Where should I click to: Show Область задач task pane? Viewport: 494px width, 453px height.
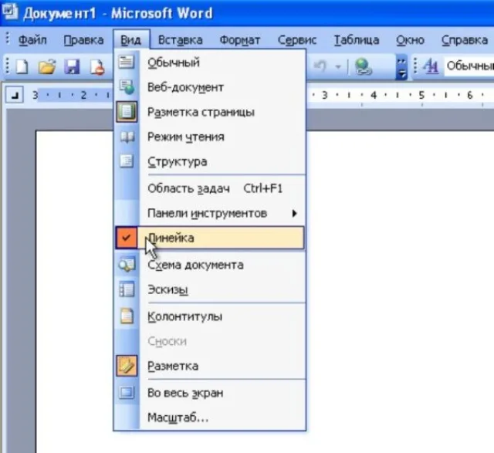[210, 188]
